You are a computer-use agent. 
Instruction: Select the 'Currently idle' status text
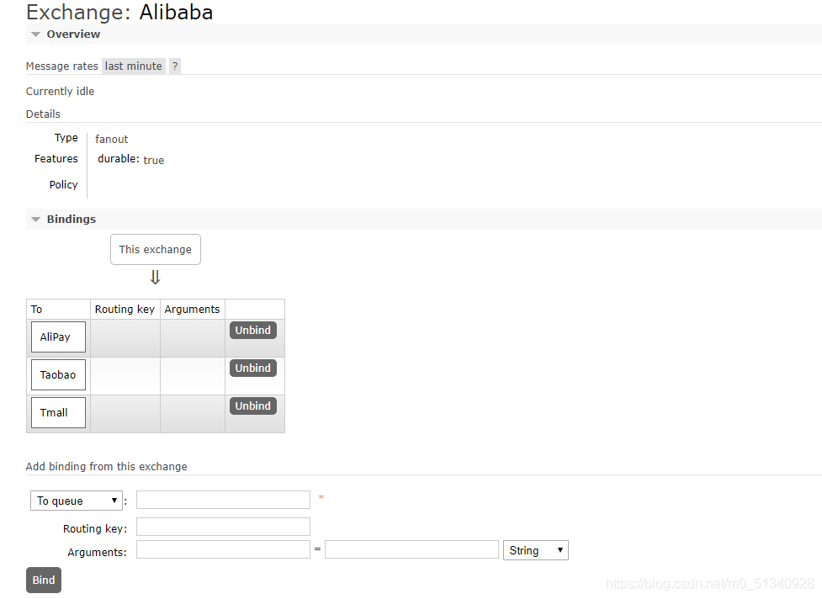click(x=61, y=91)
